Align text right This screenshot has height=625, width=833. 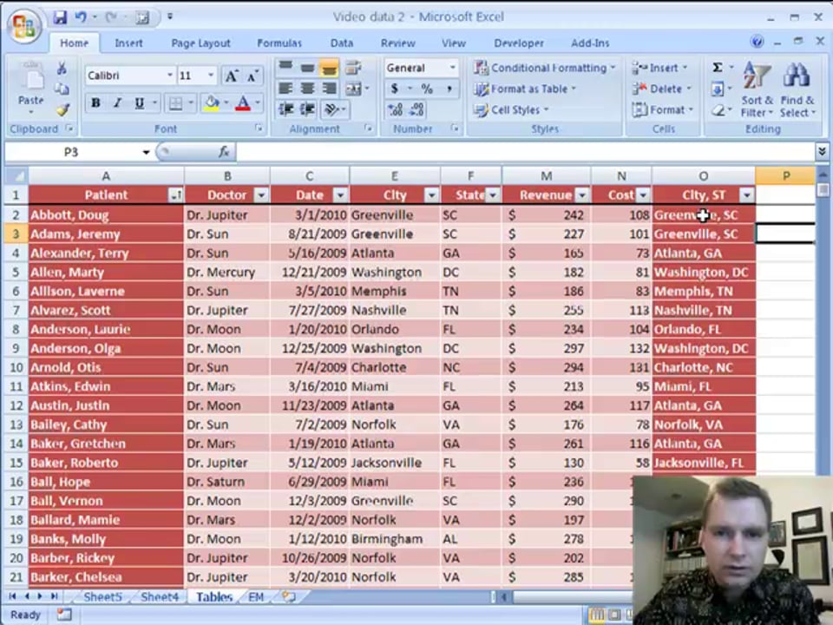click(x=329, y=89)
